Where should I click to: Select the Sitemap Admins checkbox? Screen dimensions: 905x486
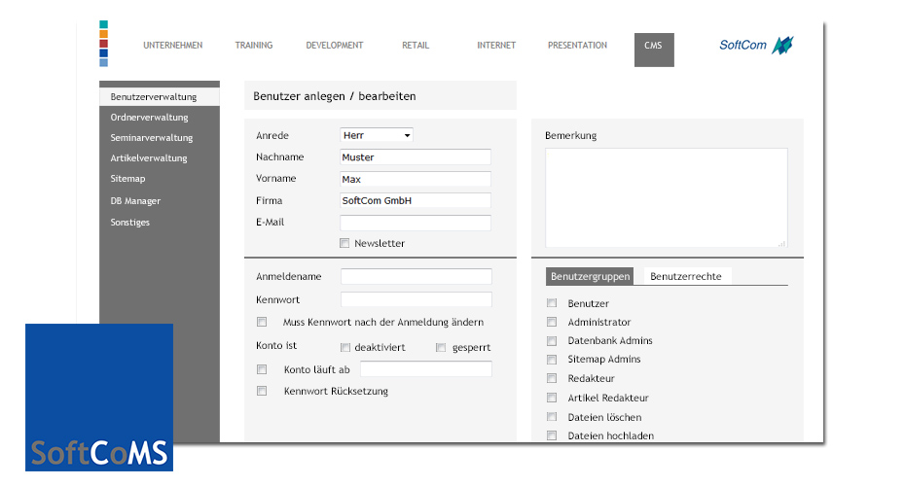[552, 360]
